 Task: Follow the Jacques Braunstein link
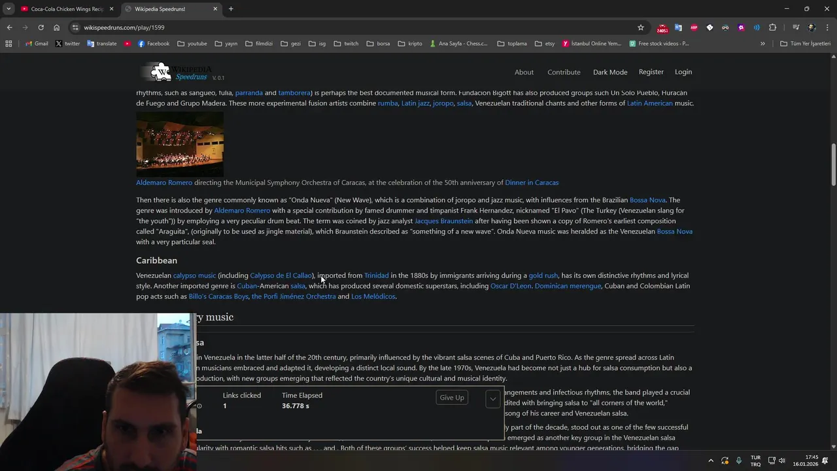(443, 221)
